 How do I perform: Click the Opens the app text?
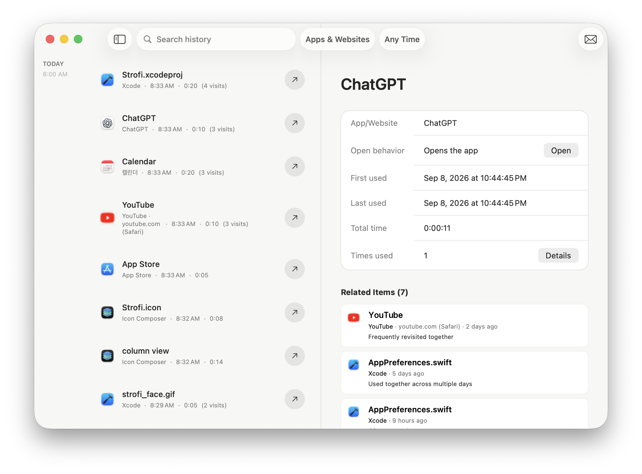[451, 151]
